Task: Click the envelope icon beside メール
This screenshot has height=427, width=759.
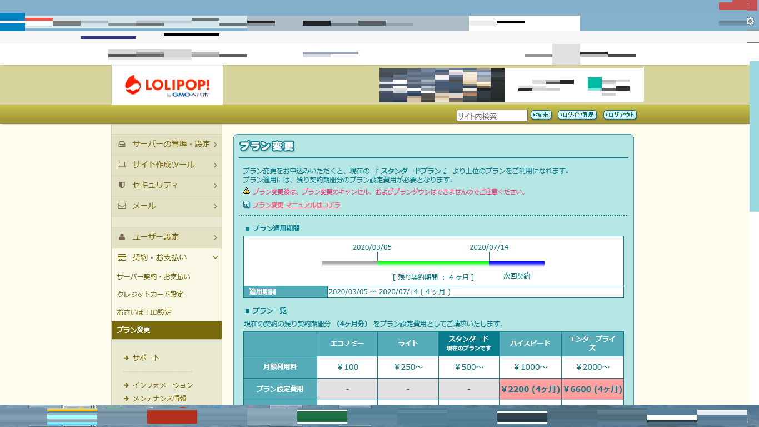Action: click(x=122, y=206)
